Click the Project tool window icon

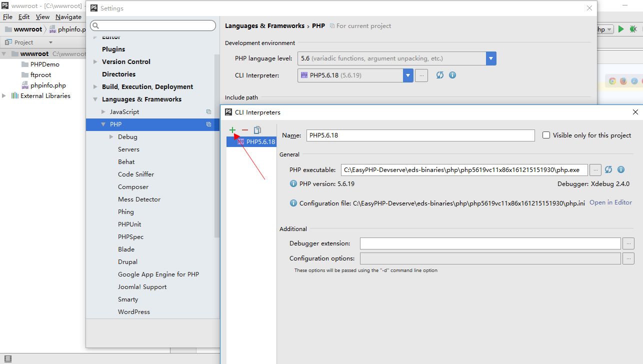(8, 42)
